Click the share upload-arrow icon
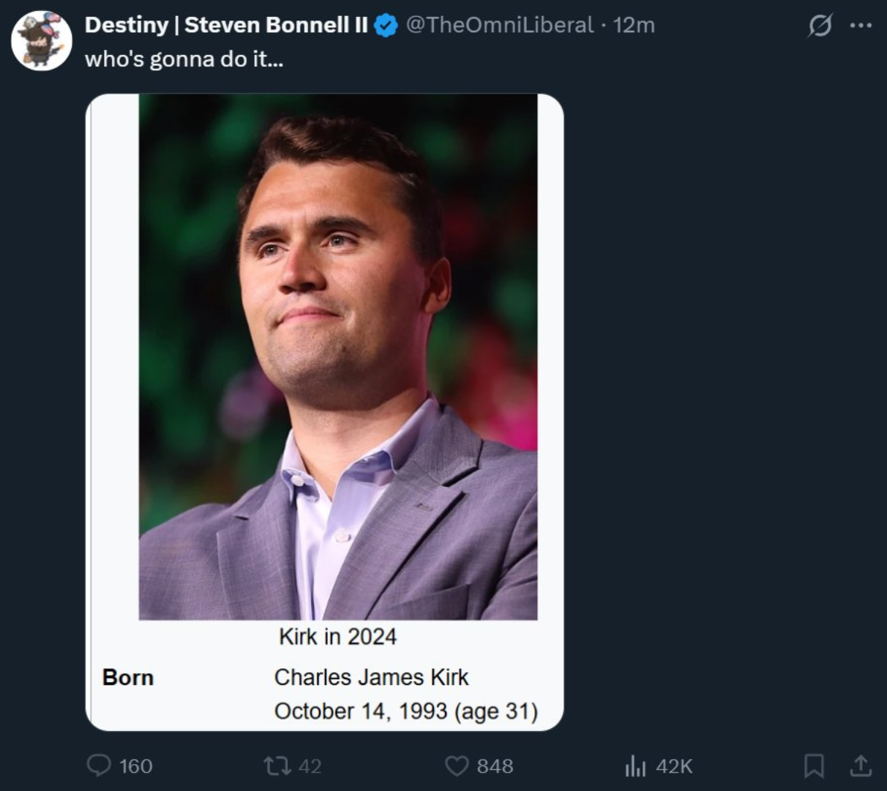Image resolution: width=887 pixels, height=791 pixels. (861, 765)
